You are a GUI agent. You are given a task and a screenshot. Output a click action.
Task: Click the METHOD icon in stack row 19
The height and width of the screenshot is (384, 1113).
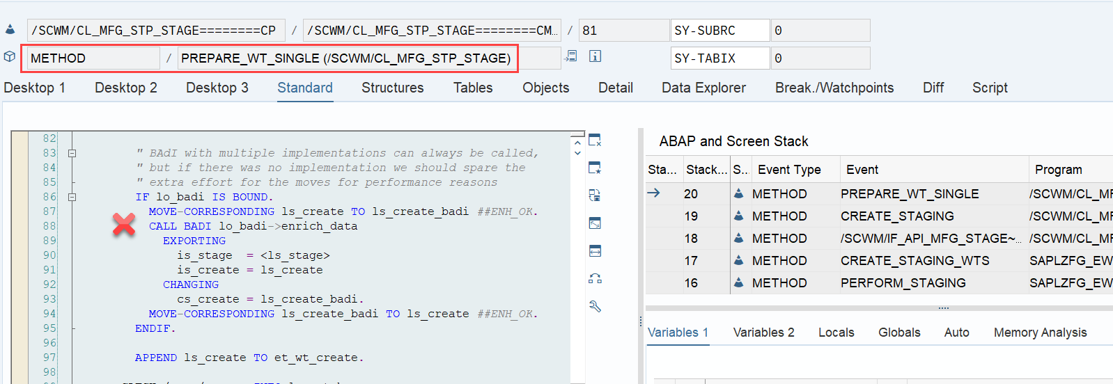[738, 216]
